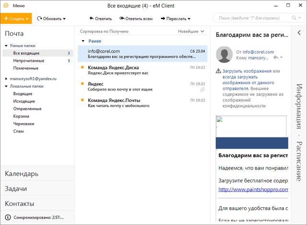307x225 pixels.
Task: Open the Создать dropdown arrow
Action: click(28, 19)
